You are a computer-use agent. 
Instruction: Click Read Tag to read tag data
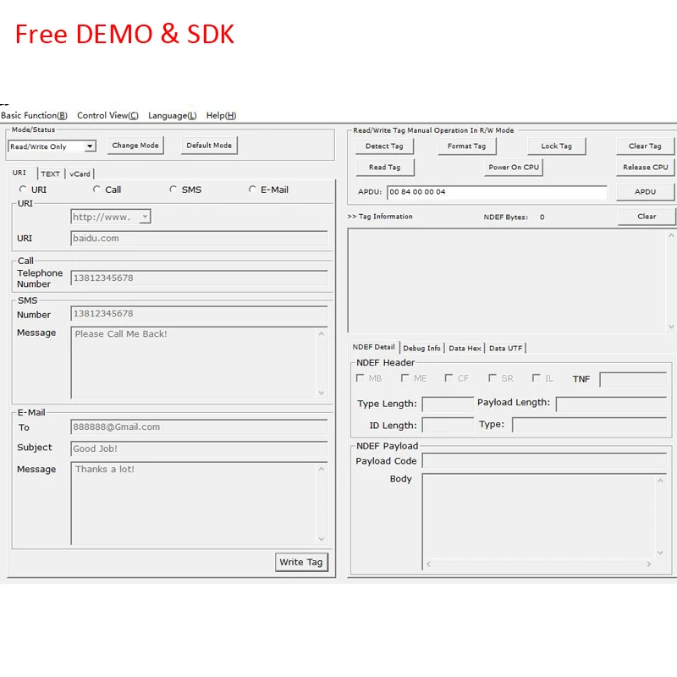384,167
